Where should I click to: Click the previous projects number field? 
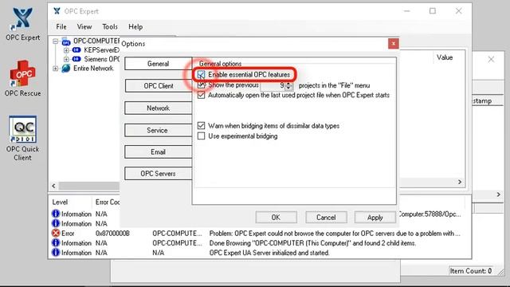273,85
